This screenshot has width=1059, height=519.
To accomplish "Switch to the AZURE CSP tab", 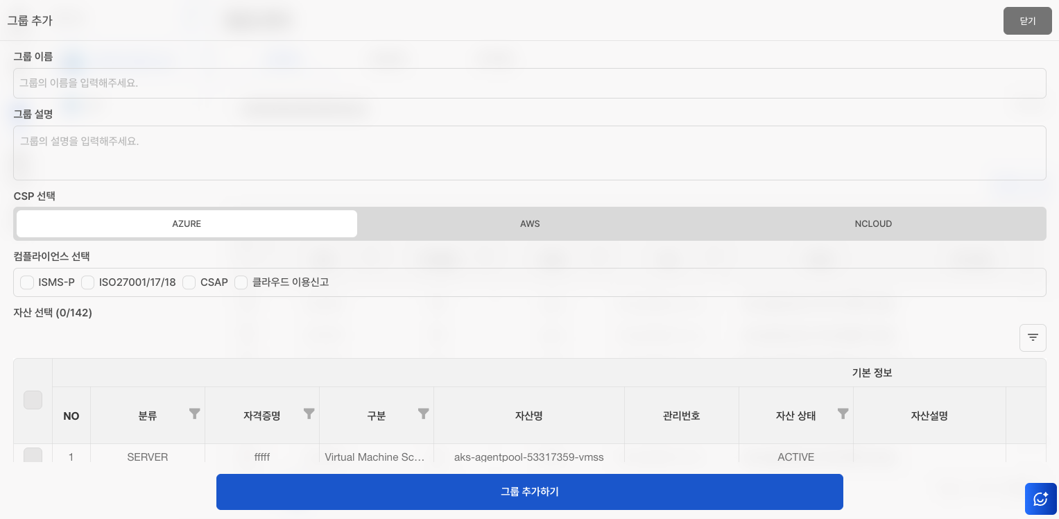I will 187,224.
